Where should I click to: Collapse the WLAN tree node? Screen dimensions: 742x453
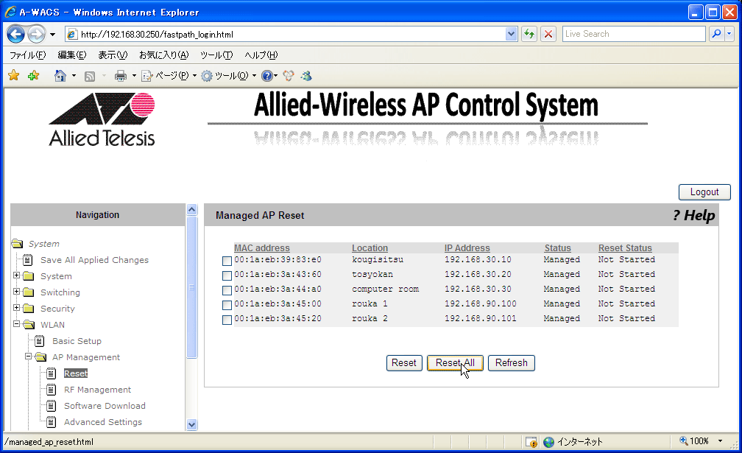pos(16,324)
